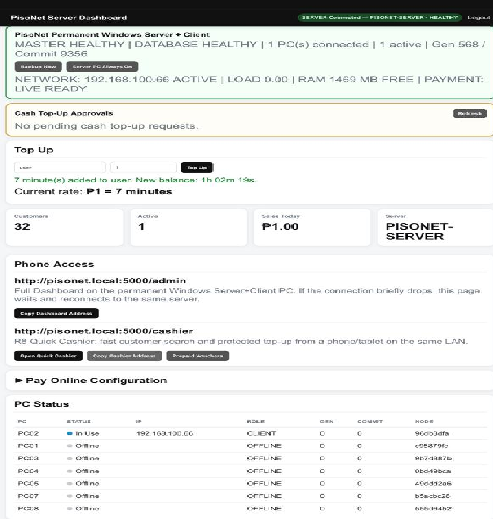Click PC02's IP 192.168.100.66 cell
The height and width of the screenshot is (519, 493).
[x=165, y=433]
